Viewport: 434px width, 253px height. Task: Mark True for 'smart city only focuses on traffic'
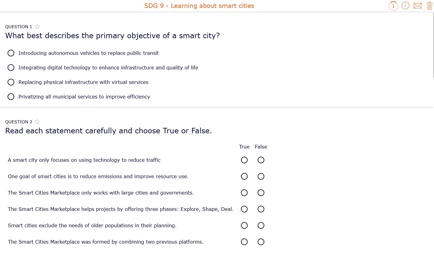pos(244,160)
